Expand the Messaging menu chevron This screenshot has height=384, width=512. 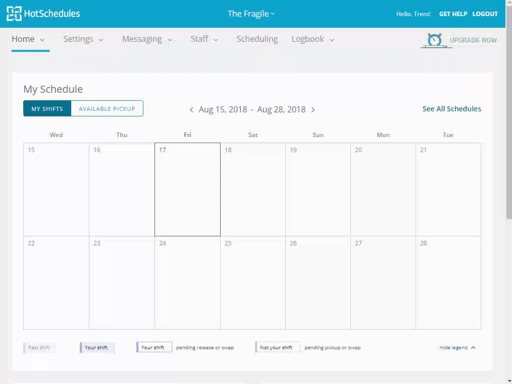[x=170, y=40]
